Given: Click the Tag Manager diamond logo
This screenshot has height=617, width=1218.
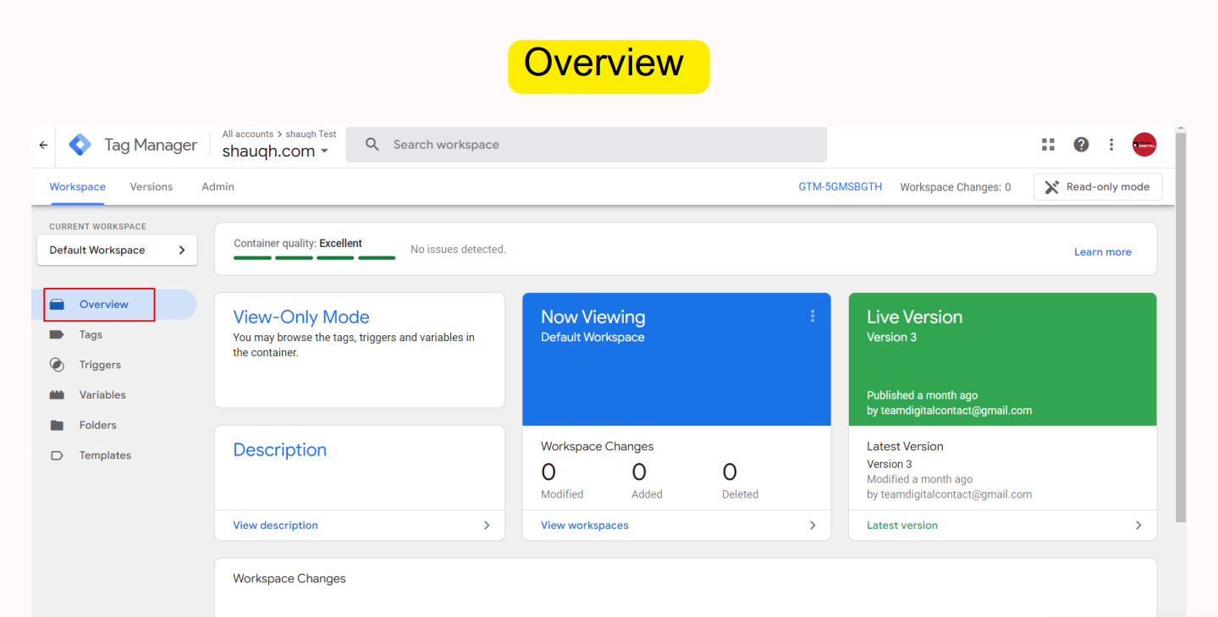Looking at the screenshot, I should 80,145.
